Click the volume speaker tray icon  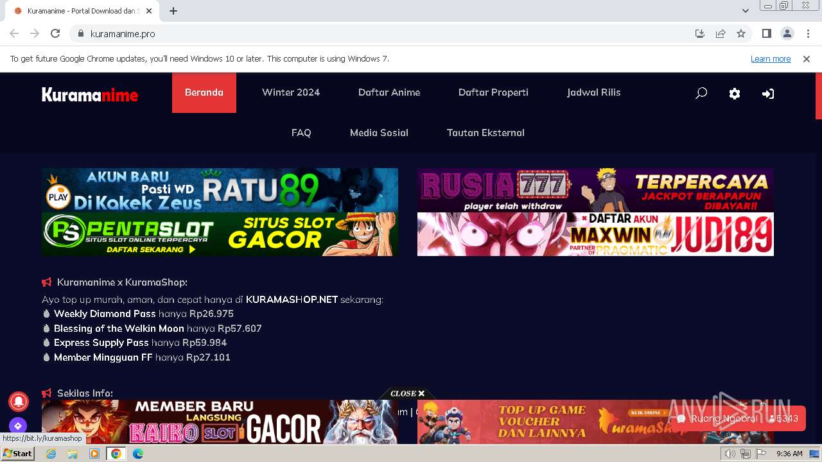pyautogui.click(x=730, y=454)
